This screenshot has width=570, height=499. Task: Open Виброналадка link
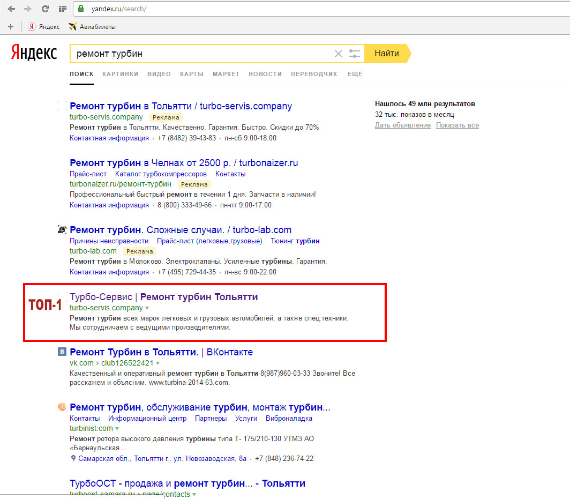(x=289, y=418)
